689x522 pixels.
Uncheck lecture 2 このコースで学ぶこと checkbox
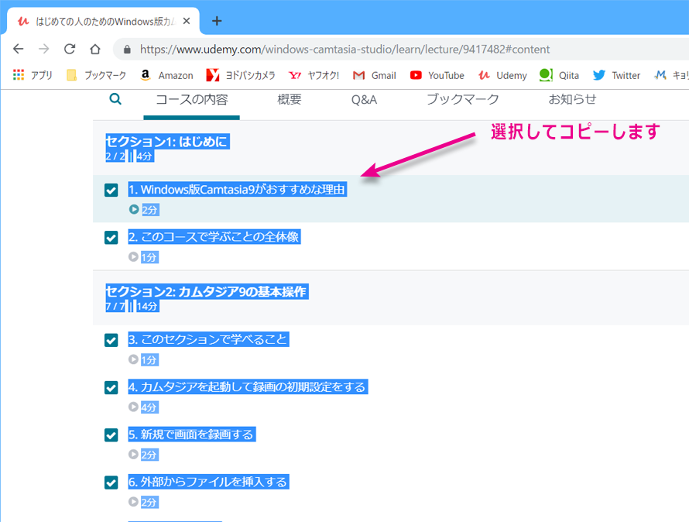[x=111, y=238]
